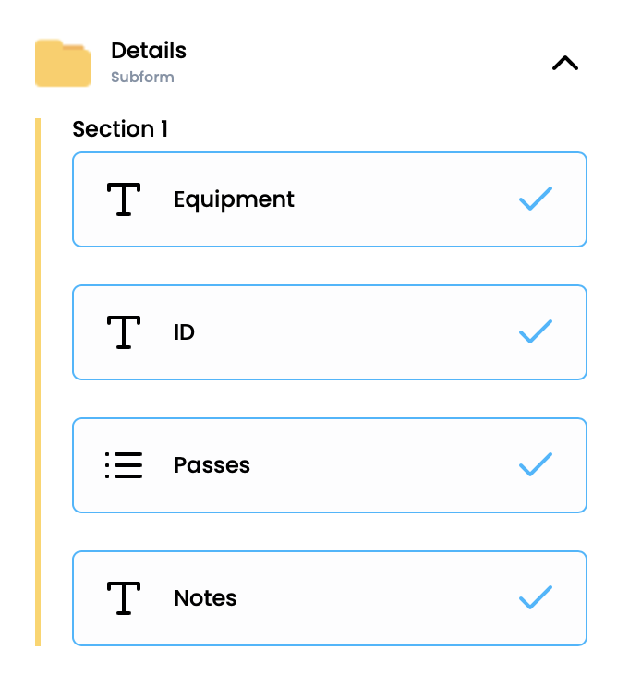Viewport: 617px width, 674px height.
Task: Select the Passes field label
Action: [212, 465]
